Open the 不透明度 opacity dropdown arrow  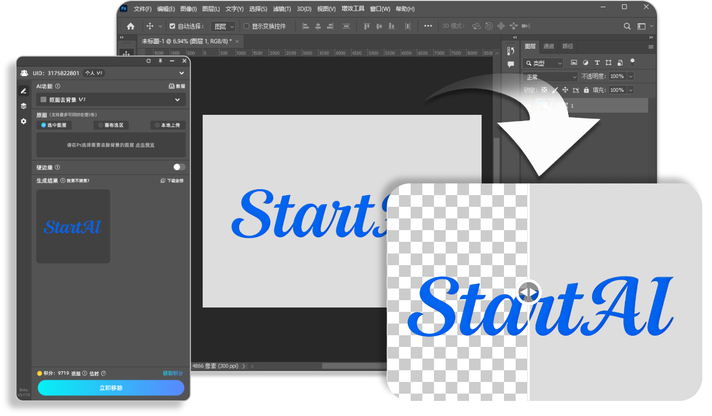[631, 76]
